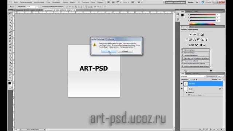The width and height of the screenshot is (233, 131).
Task: Add a Vibrance adjustment layer
Action: [187, 40]
